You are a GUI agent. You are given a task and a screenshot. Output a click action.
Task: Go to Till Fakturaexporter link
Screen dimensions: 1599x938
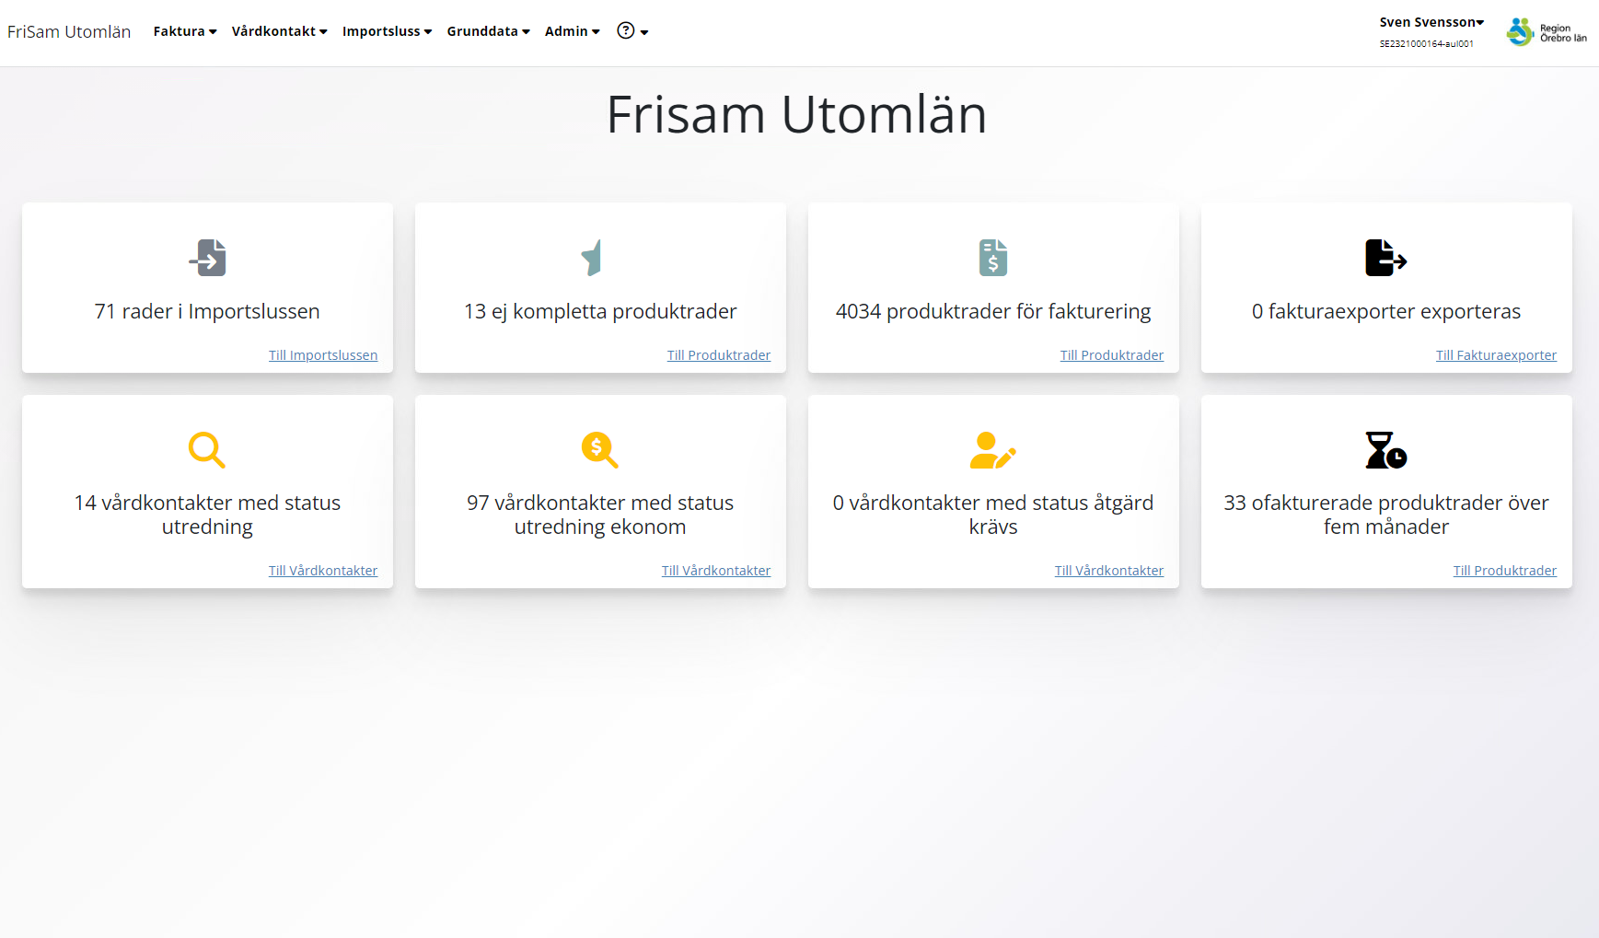[x=1496, y=355]
